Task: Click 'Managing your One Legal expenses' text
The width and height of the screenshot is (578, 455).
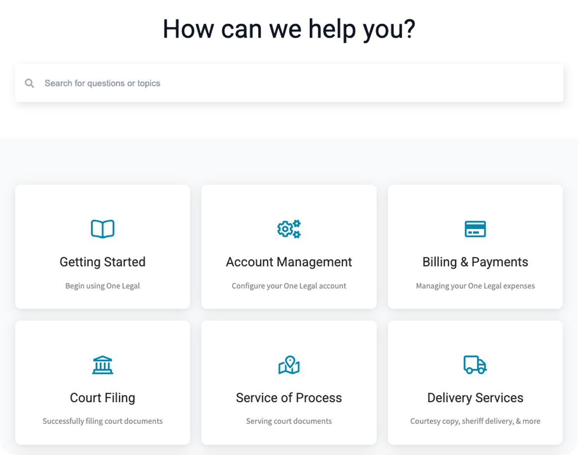Action: [475, 286]
